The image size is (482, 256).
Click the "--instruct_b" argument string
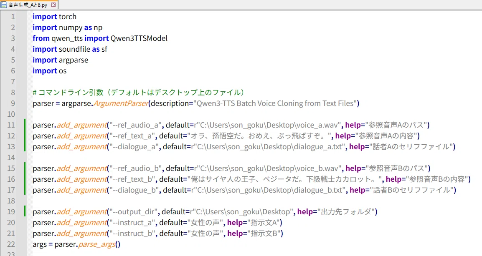(132, 233)
